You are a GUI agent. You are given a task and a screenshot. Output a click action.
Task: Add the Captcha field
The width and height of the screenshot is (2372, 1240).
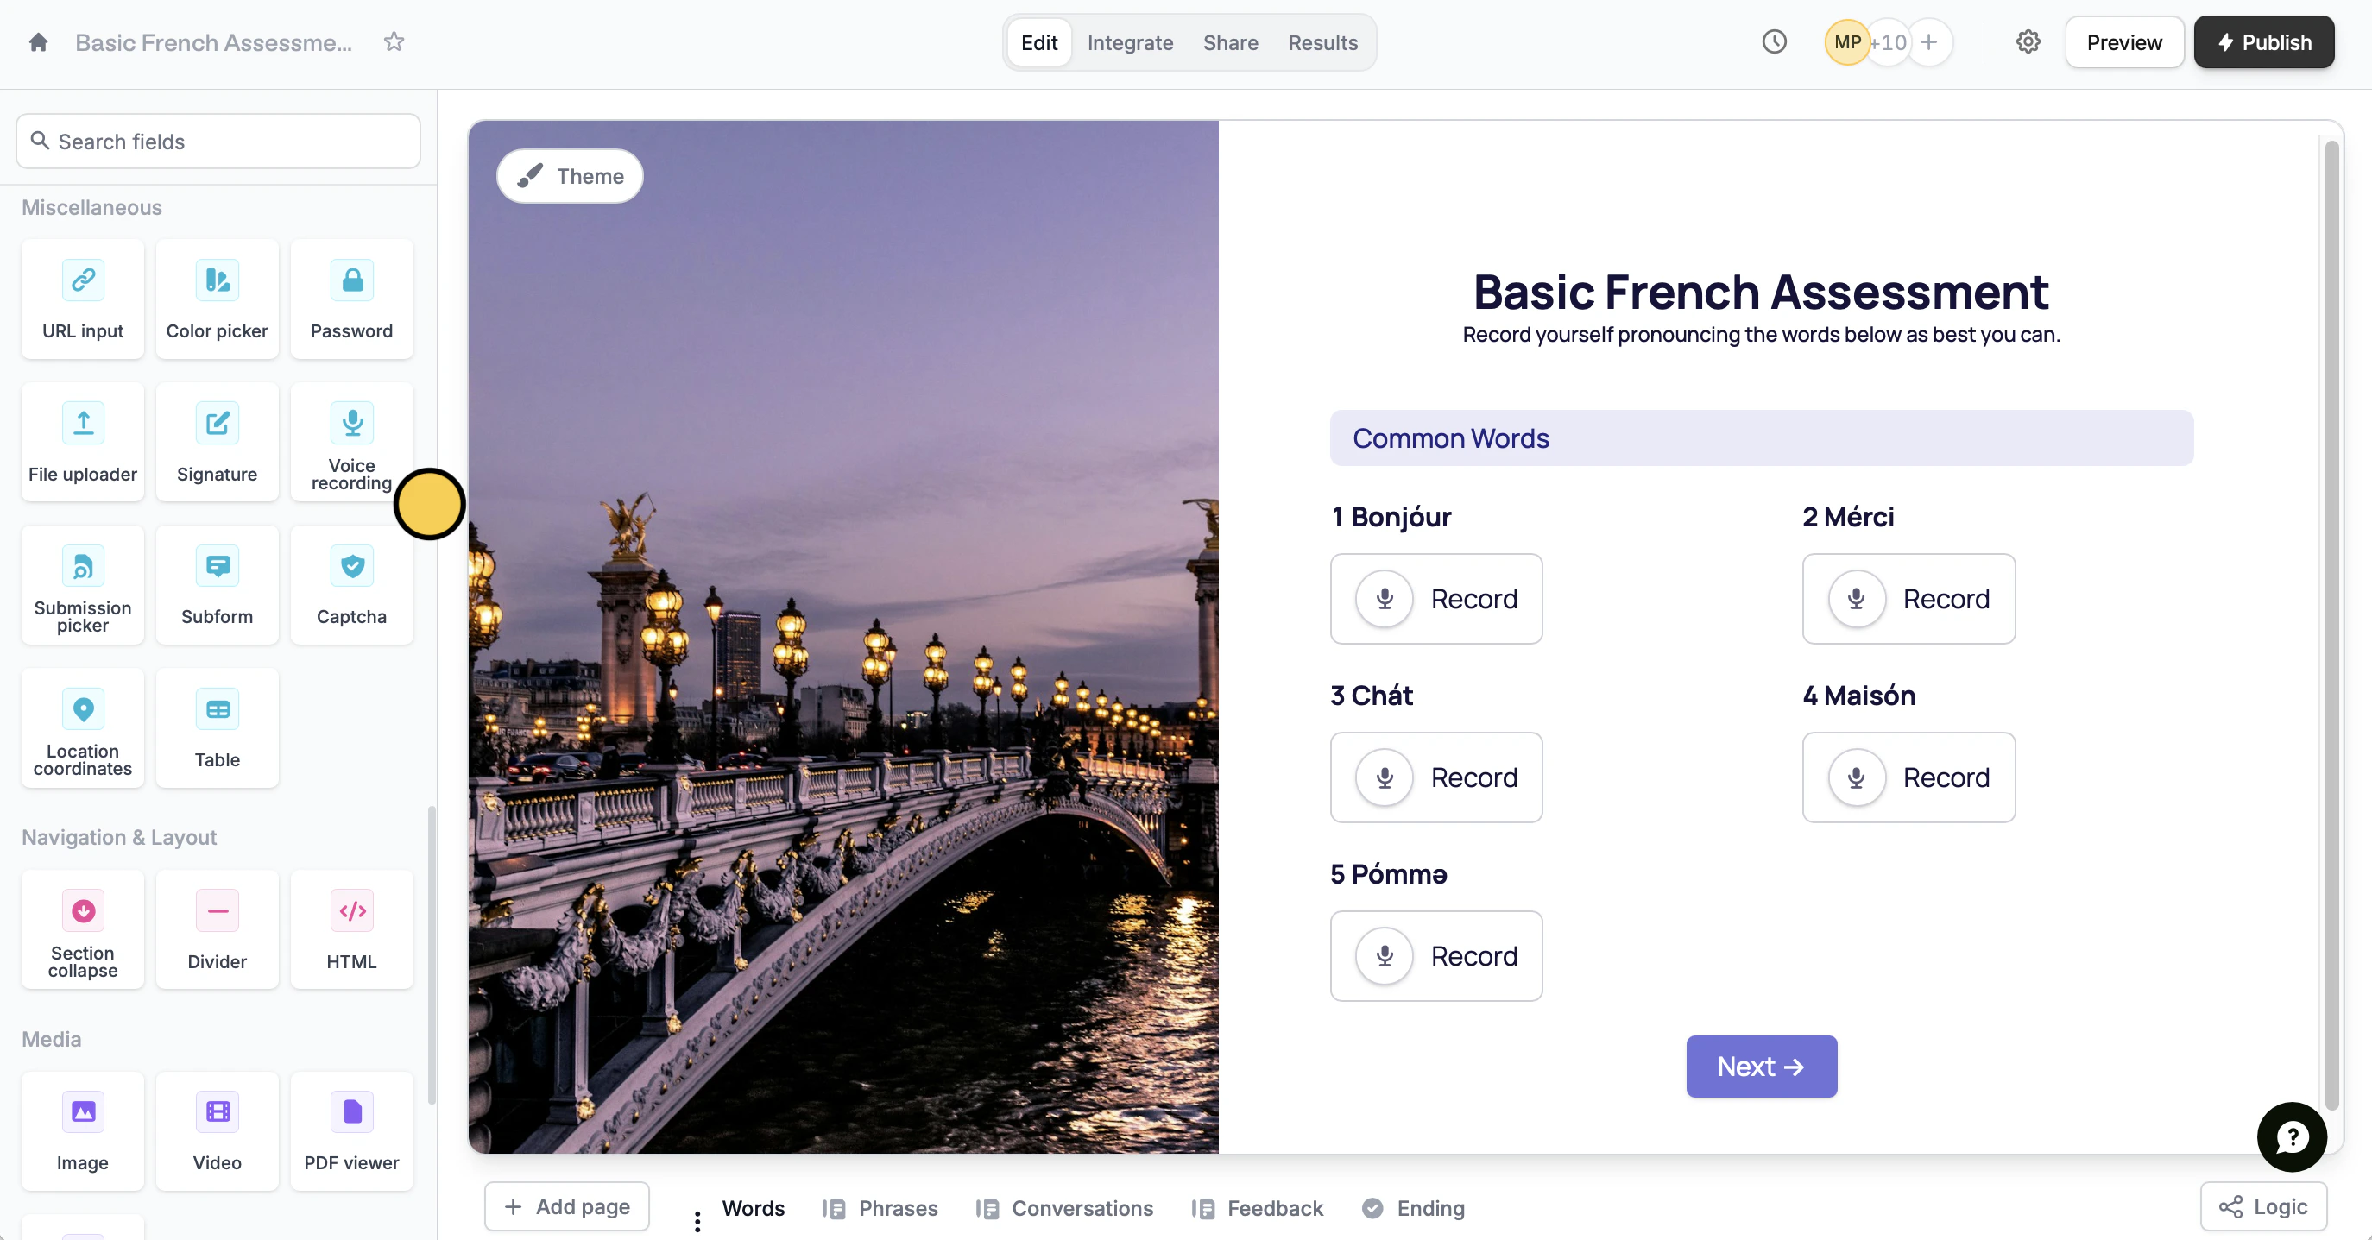[352, 584]
